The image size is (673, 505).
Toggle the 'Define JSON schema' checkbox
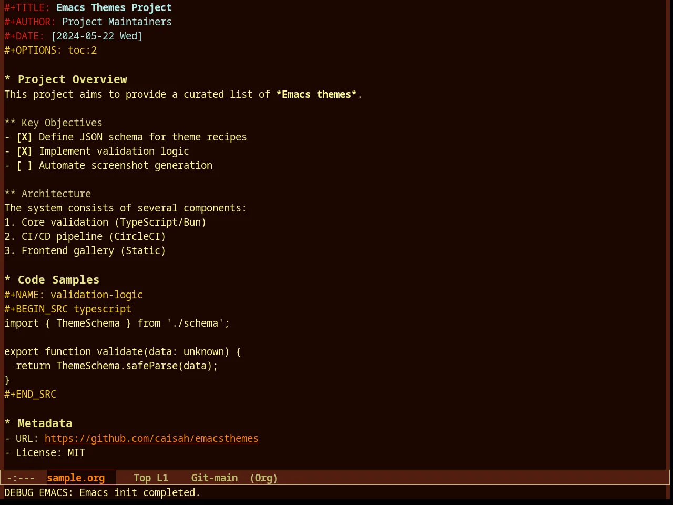point(24,137)
